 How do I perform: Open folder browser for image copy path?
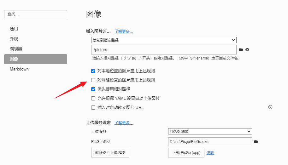(241, 50)
